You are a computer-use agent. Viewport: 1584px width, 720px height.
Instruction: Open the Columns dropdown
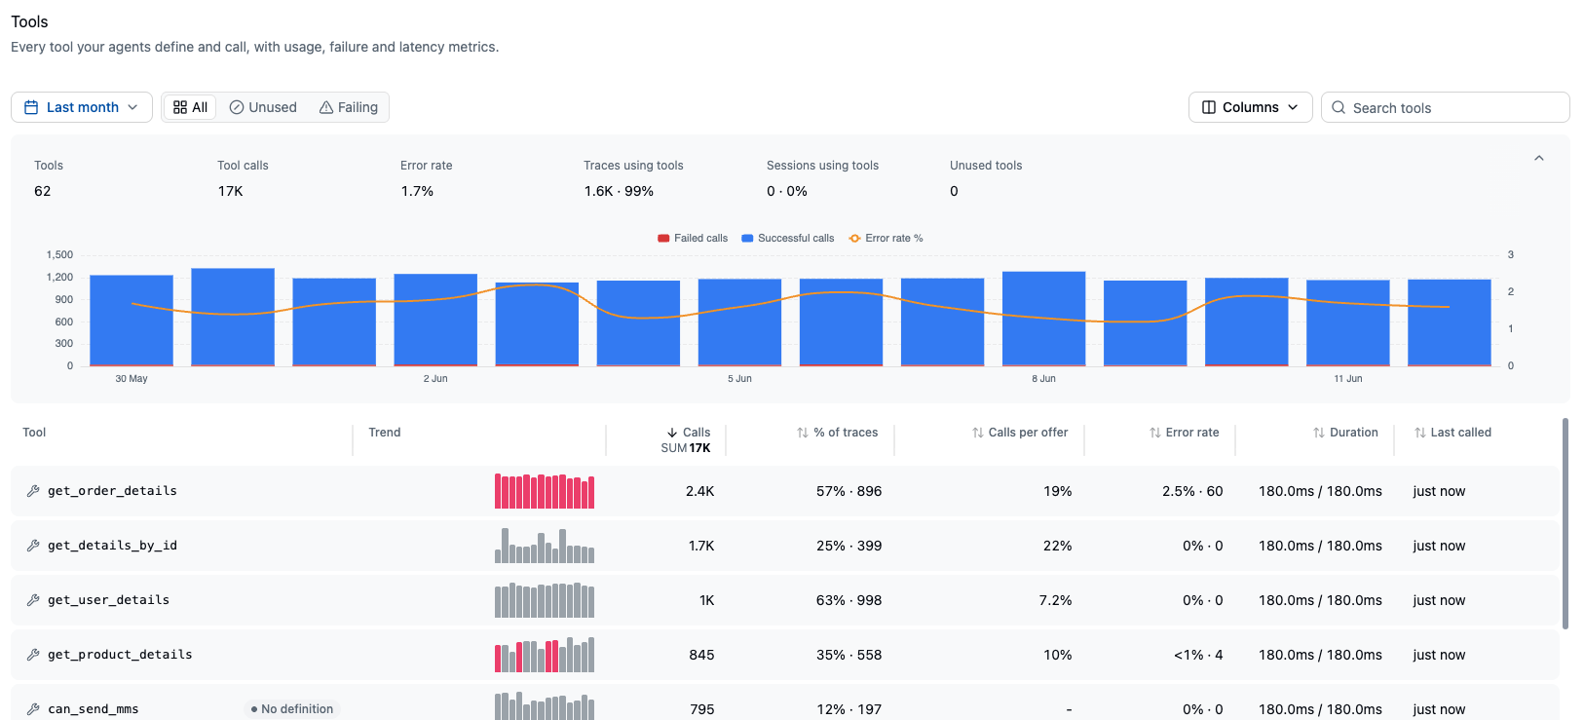point(1251,107)
